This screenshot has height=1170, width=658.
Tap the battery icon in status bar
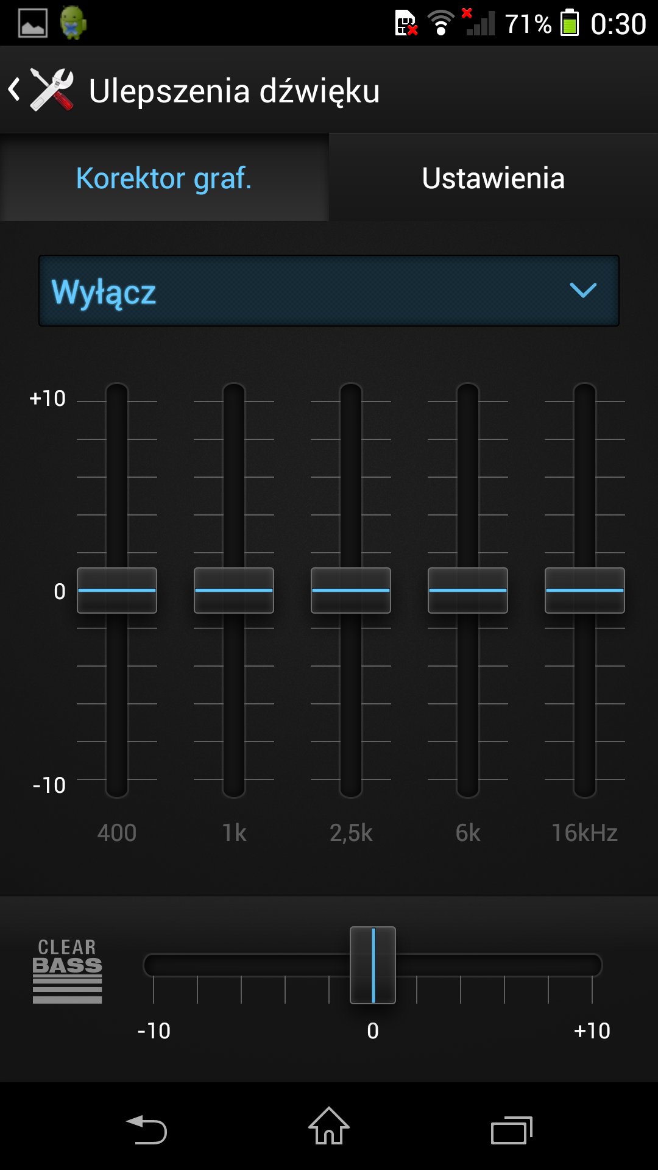570,23
